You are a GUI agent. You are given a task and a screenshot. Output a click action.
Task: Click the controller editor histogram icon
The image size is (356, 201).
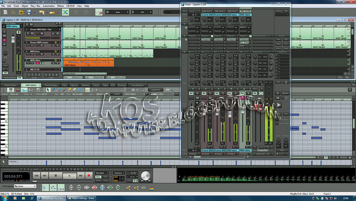point(24,90)
